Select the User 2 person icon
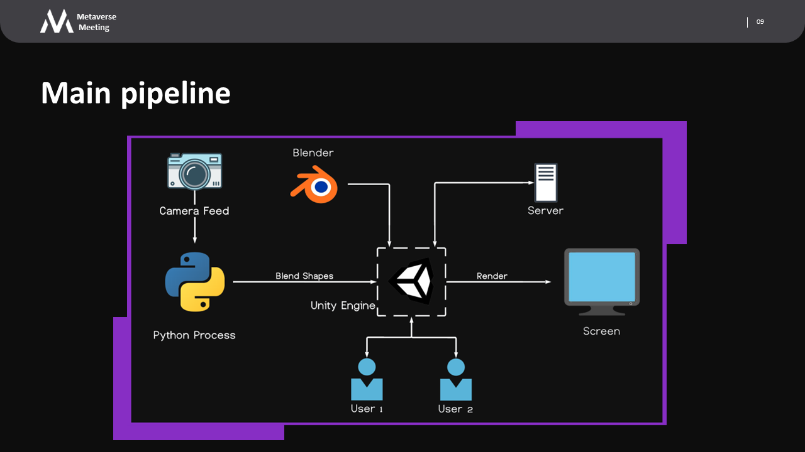 (x=456, y=380)
